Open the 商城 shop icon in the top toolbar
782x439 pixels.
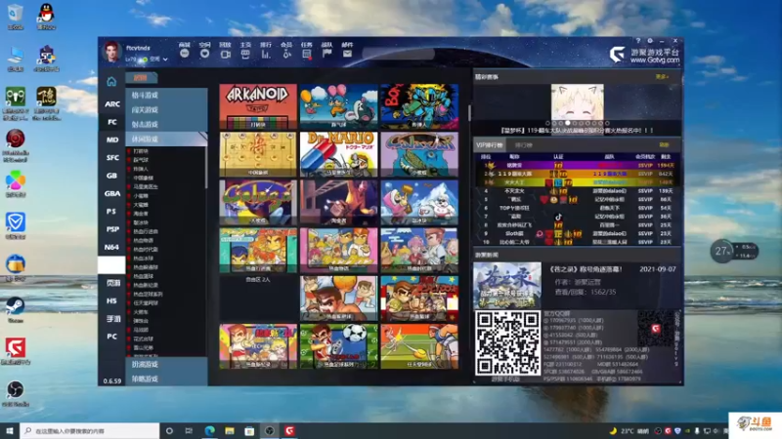point(185,54)
